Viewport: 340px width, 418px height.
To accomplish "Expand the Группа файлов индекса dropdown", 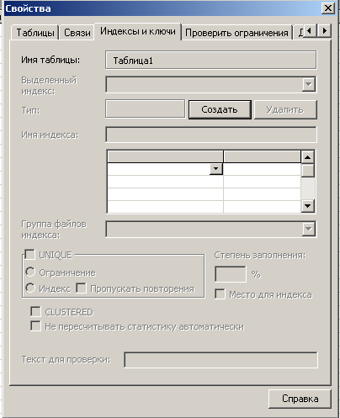I will [x=309, y=230].
